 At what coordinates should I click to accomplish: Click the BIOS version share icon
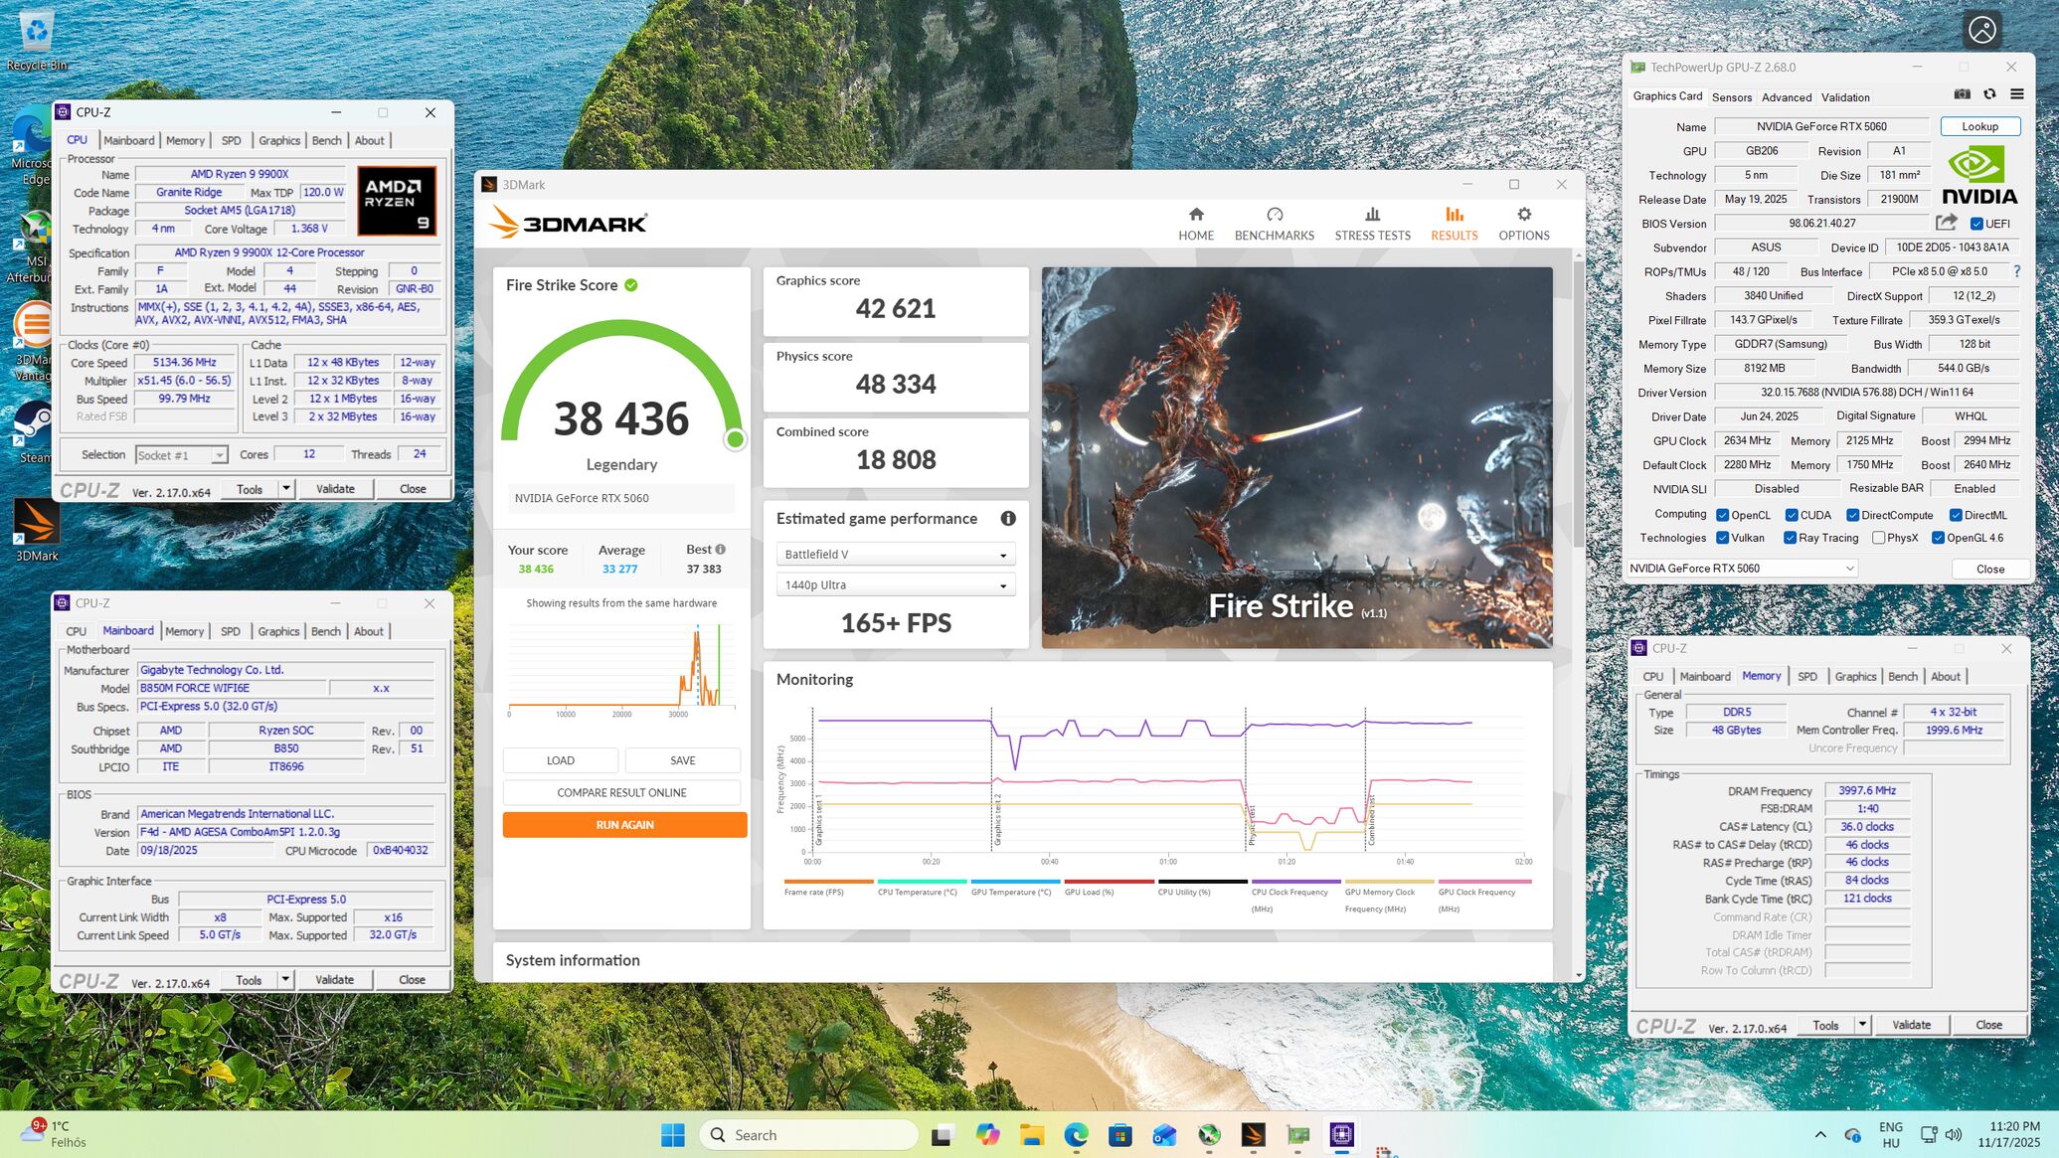[x=1946, y=223]
